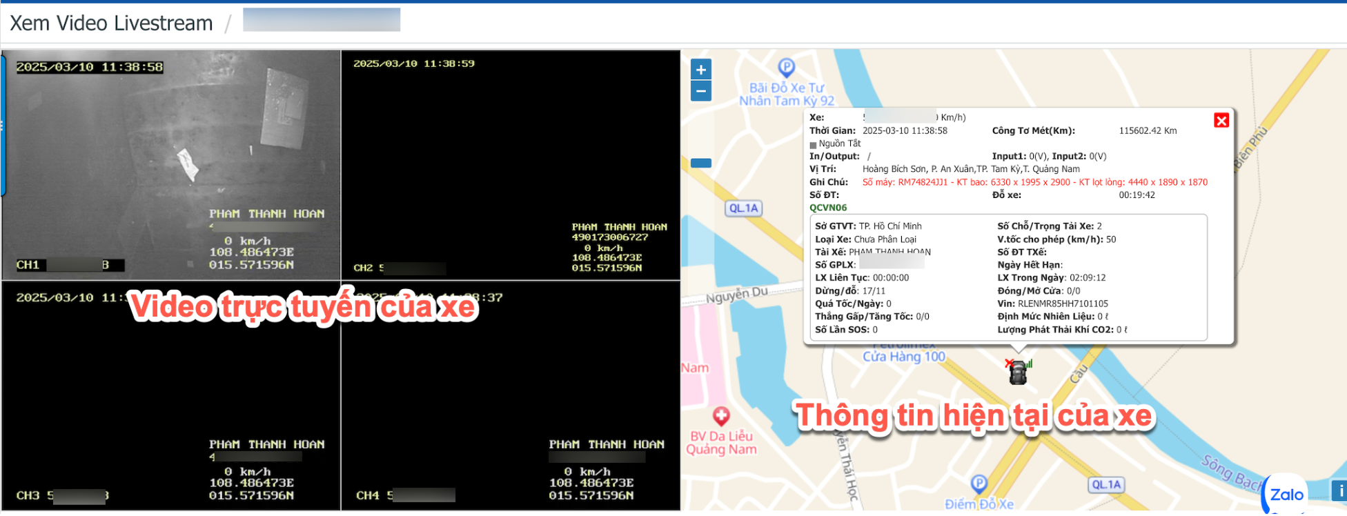Click 'Thắng Gấp/Tăng Tốc: 0/0'
The image size is (1347, 516).
(x=872, y=317)
